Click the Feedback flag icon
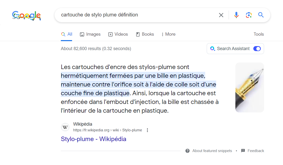 243,151
